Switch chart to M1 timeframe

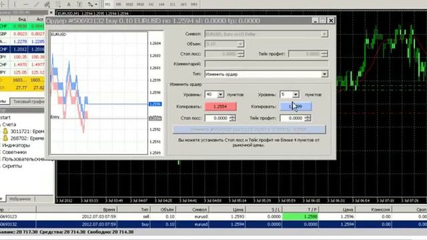[x=108, y=4]
